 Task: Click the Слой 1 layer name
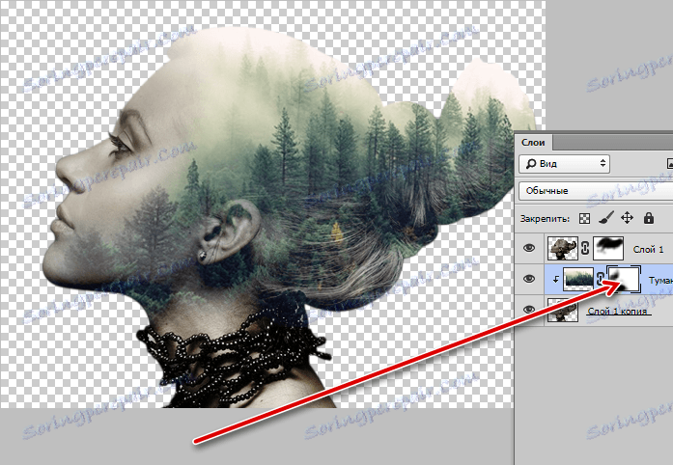648,249
